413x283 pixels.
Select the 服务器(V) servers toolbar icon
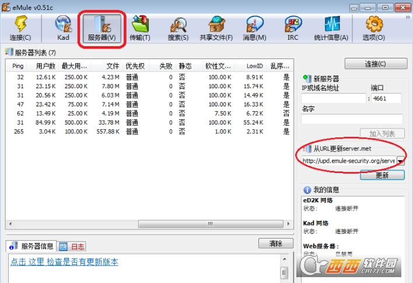click(102, 28)
